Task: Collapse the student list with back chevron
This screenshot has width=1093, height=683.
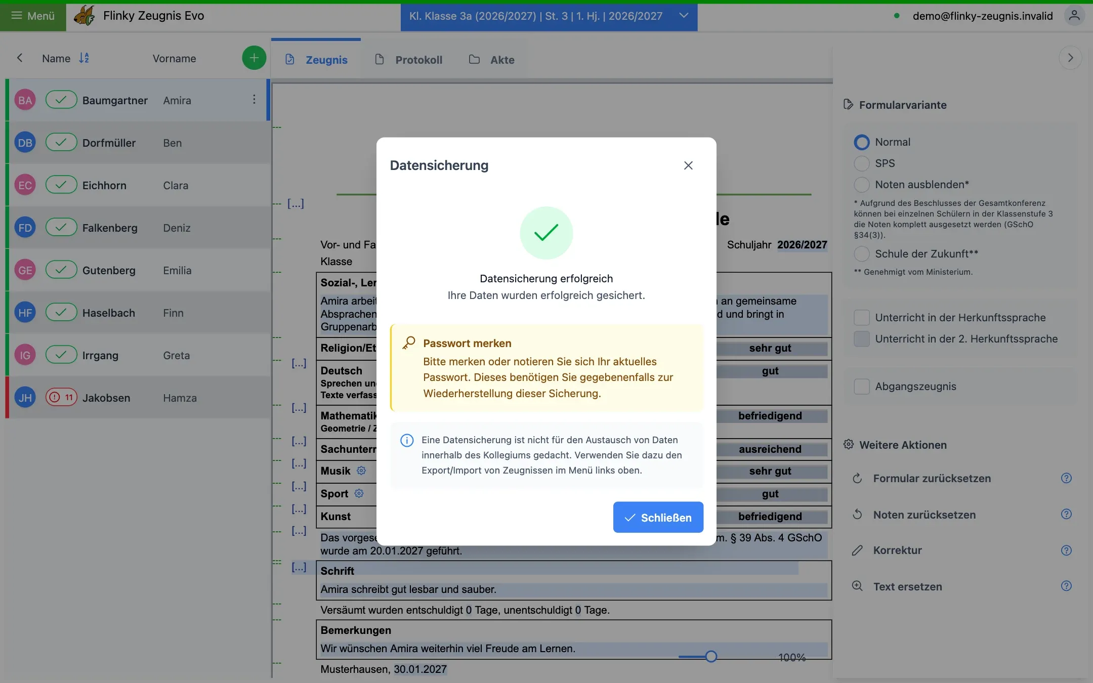Action: pos(20,58)
